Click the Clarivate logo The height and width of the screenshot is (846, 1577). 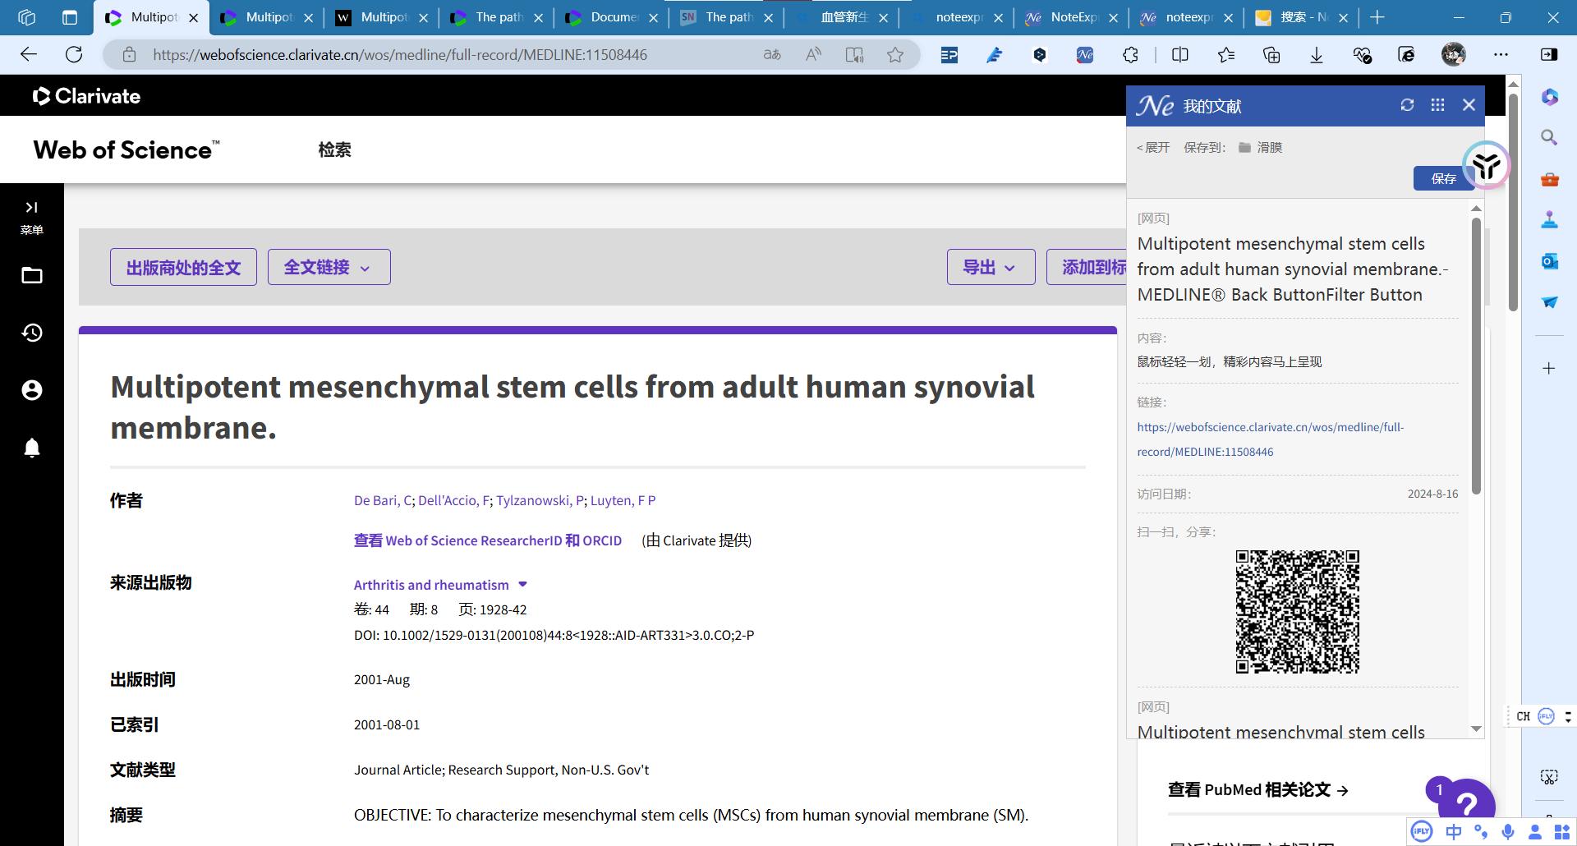[86, 96]
